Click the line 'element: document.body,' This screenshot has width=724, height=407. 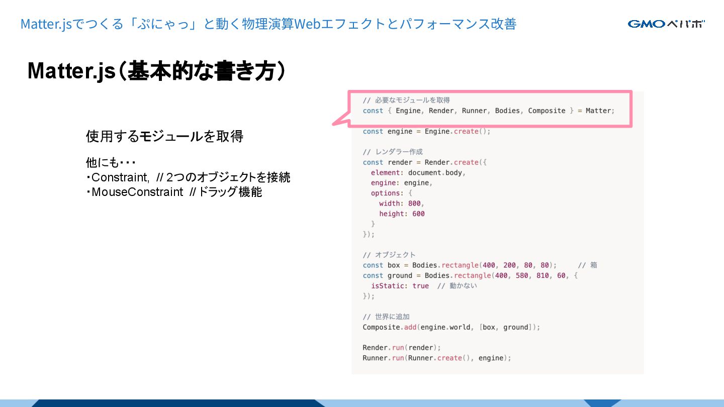(x=418, y=172)
